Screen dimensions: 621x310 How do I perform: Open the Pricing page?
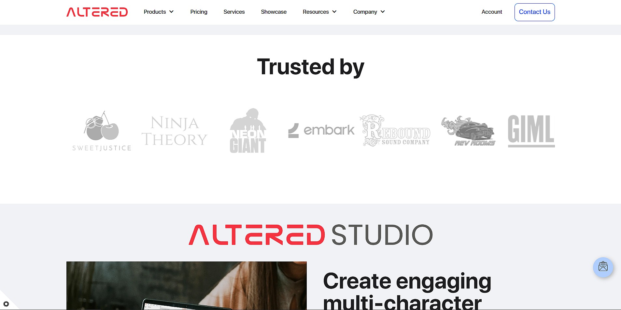pyautogui.click(x=199, y=12)
